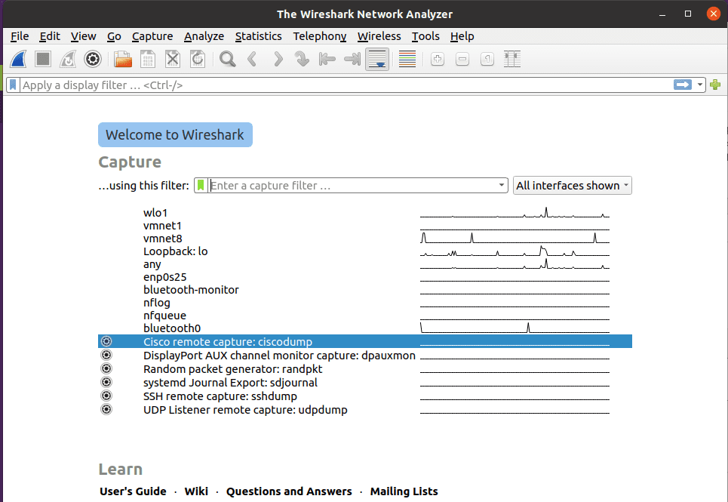Reload this capture file icon

[x=198, y=60]
